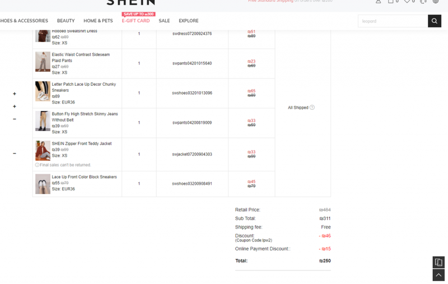Click the Discount -₪46 value
The height and width of the screenshot is (284, 448).
click(x=325, y=236)
